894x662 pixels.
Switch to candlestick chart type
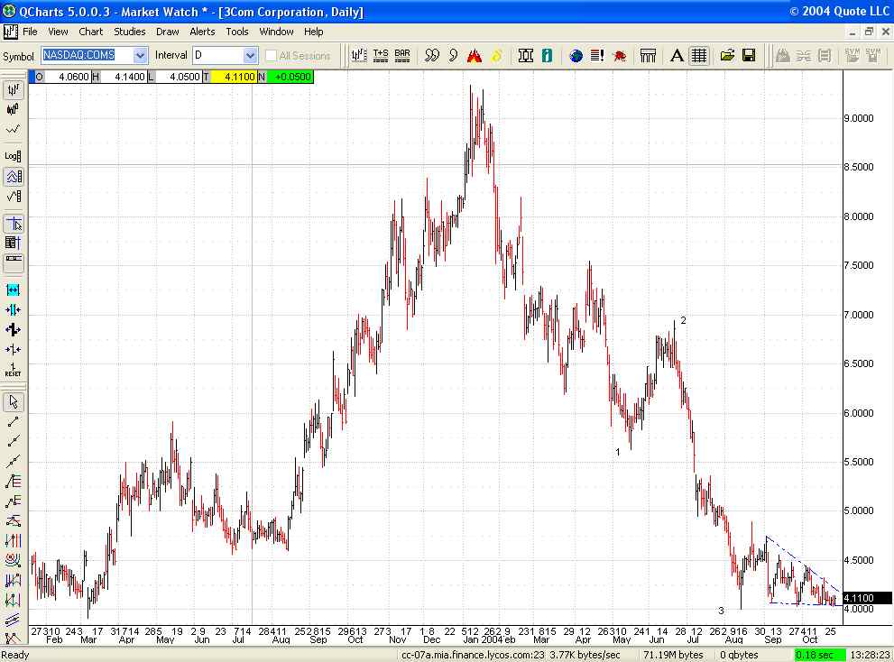click(13, 109)
